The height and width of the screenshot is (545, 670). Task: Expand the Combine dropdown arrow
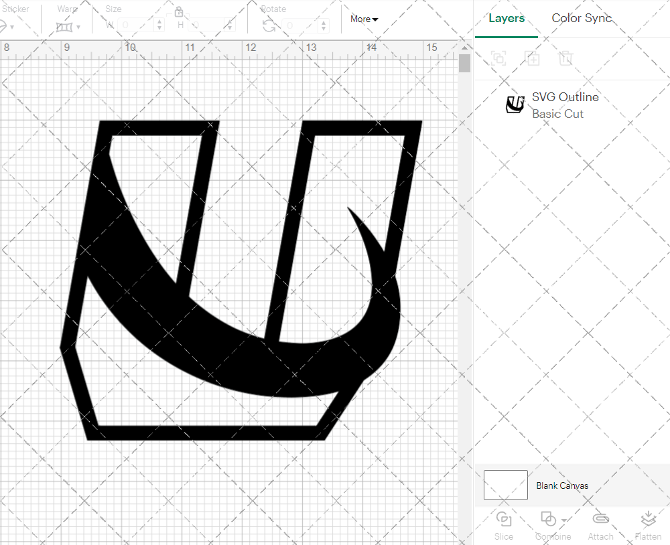[x=564, y=520]
